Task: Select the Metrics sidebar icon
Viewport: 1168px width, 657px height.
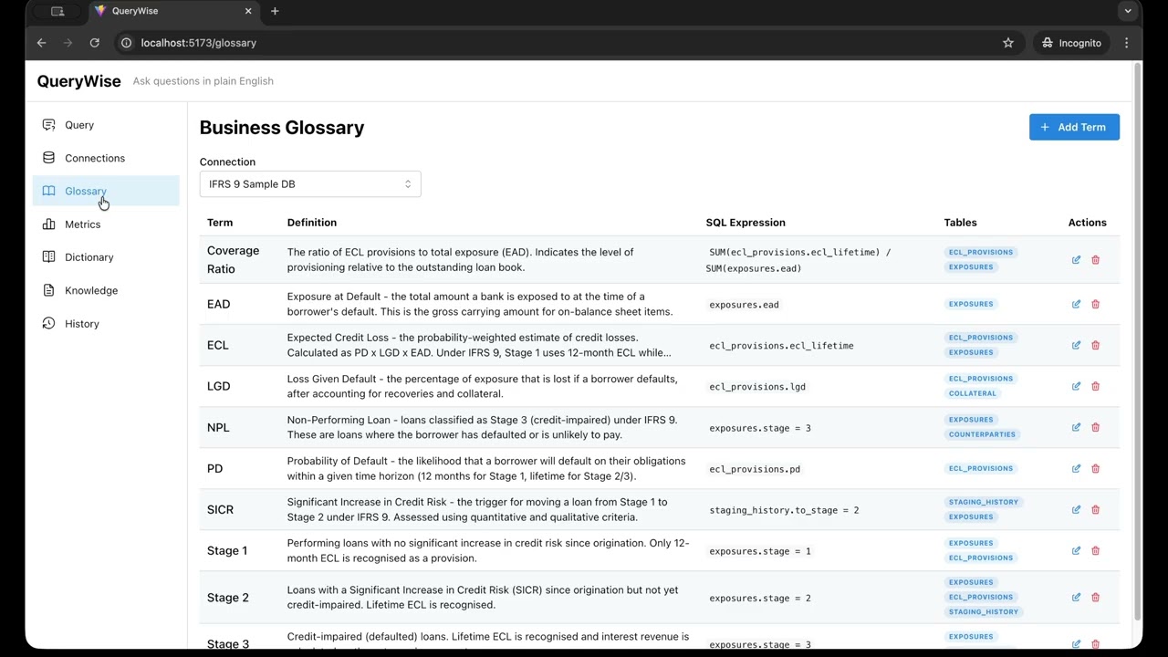Action: point(48,224)
